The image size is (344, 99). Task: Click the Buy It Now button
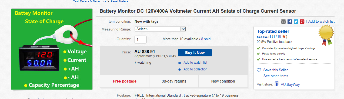click(195, 53)
